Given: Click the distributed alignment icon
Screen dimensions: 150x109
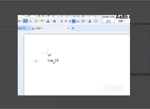Looking at the screenshot, I should 78,21.
